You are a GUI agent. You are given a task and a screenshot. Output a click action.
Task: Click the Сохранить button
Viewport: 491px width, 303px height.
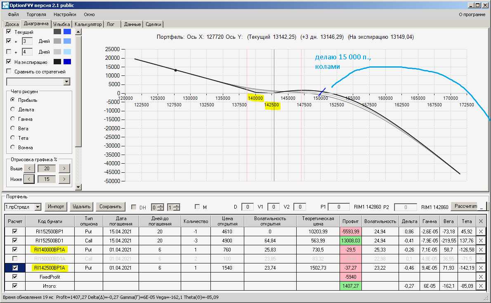click(x=110, y=207)
